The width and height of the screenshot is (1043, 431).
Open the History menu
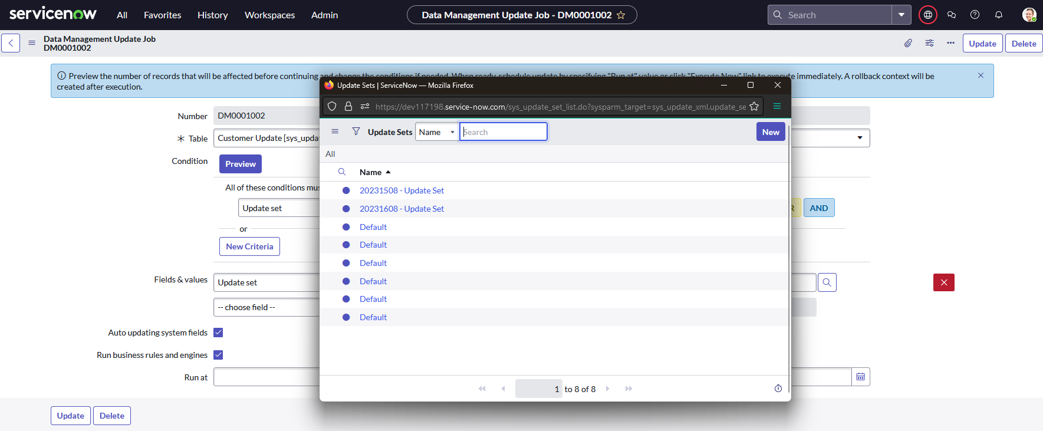tap(212, 15)
